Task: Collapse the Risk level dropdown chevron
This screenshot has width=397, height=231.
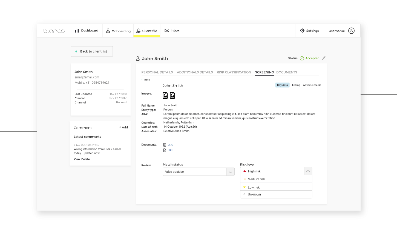Action: pyautogui.click(x=308, y=171)
